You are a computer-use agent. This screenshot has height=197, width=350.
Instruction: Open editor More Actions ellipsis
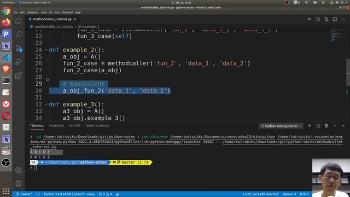[x=343, y=20]
